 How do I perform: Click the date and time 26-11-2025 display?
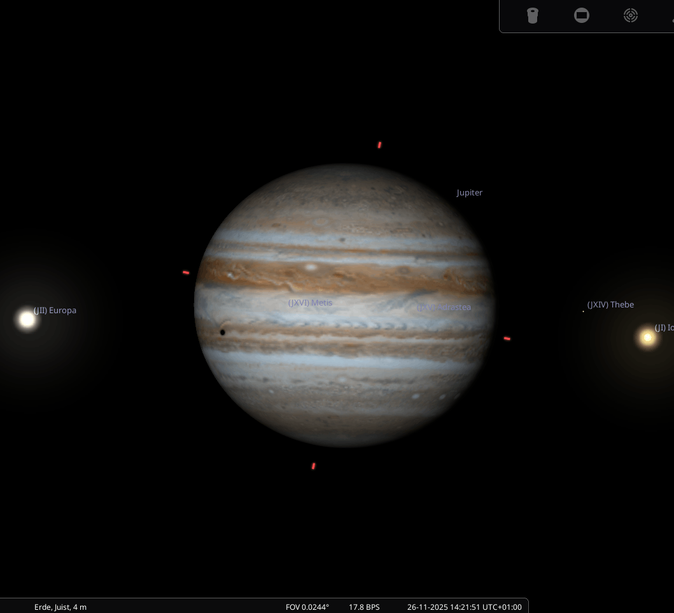[x=464, y=607]
